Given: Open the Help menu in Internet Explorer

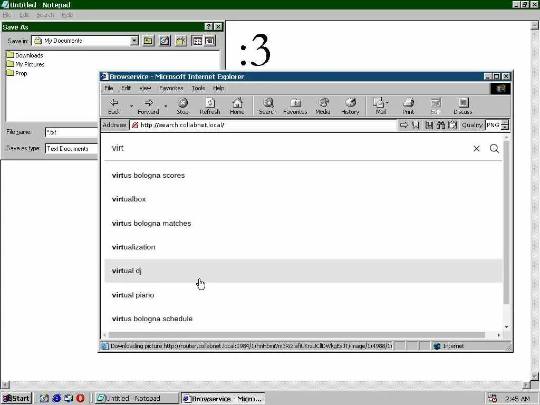Looking at the screenshot, I should click(x=218, y=88).
